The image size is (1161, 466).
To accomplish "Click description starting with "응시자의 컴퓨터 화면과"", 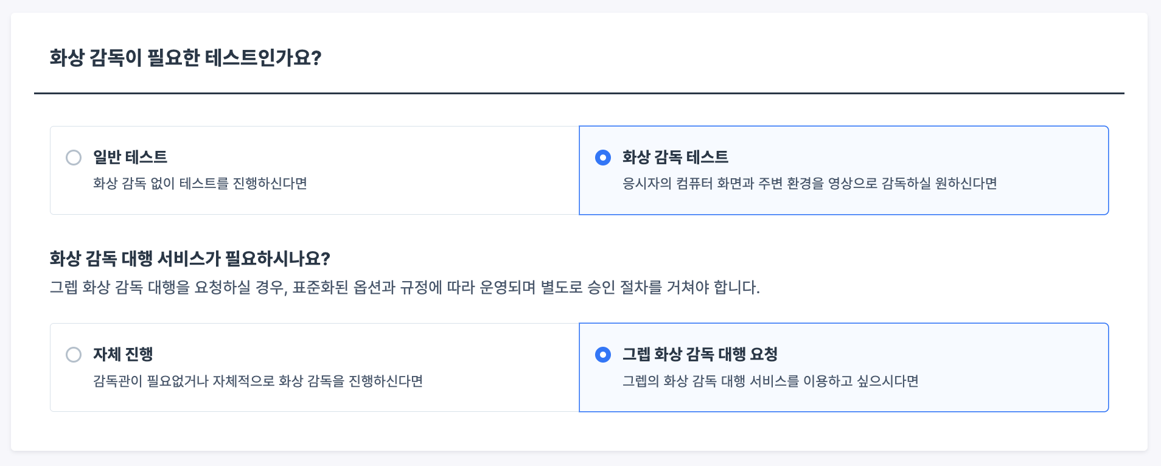I will (809, 184).
